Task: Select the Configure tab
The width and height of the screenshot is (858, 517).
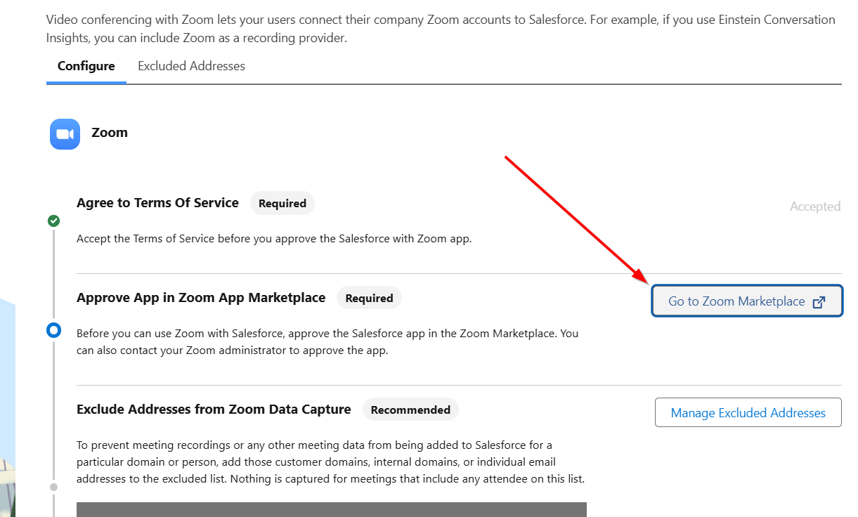Action: [x=86, y=66]
